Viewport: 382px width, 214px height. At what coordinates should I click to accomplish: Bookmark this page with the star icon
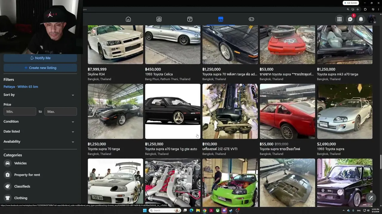(358, 9)
